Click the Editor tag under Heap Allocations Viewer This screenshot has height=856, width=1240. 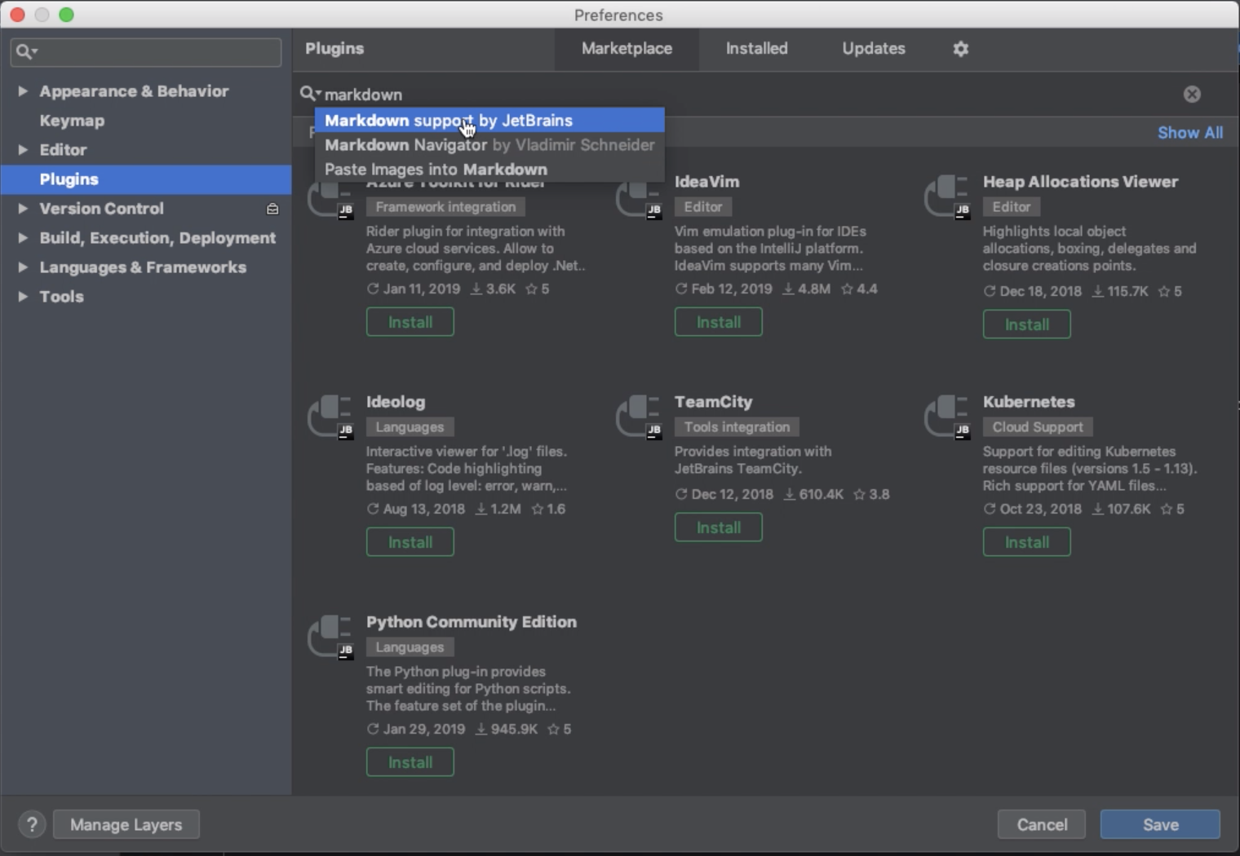coord(1012,207)
